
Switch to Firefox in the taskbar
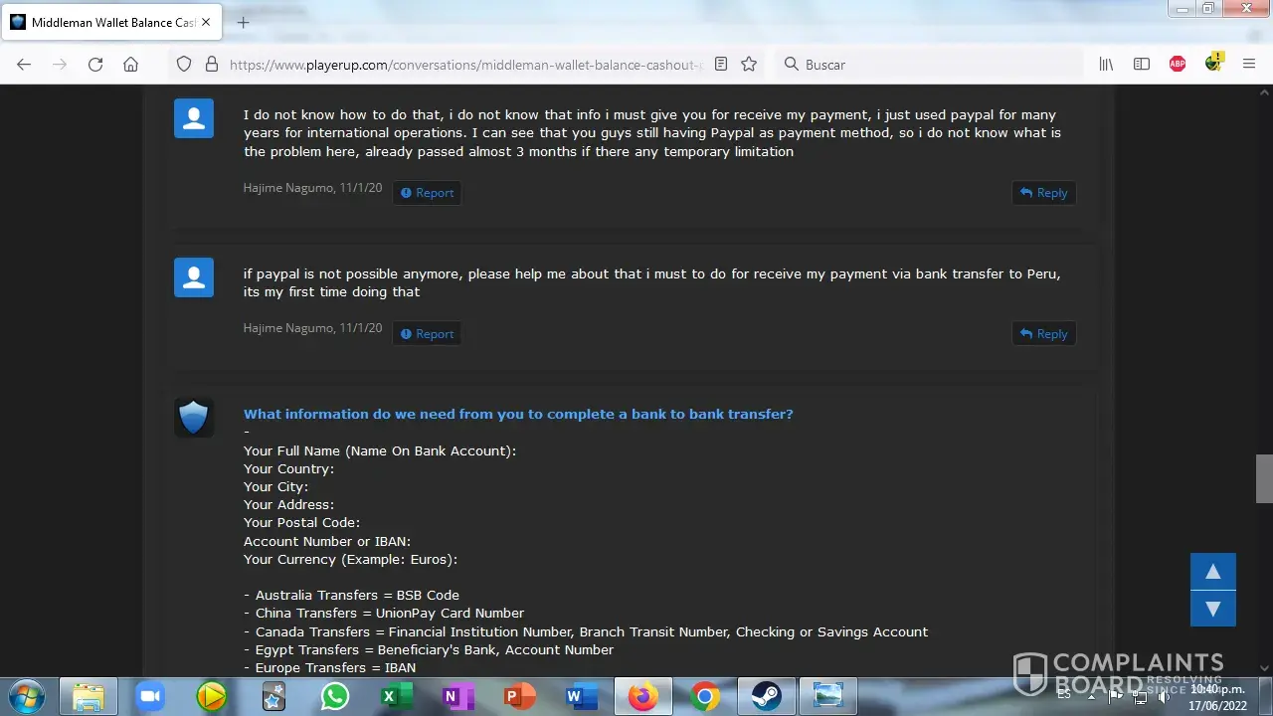pos(643,696)
